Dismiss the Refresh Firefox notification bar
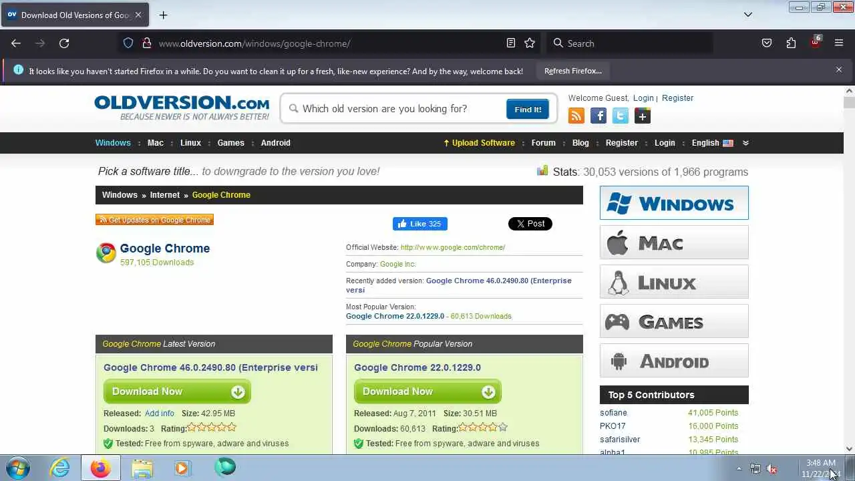Image resolution: width=855 pixels, height=481 pixels. 839,69
